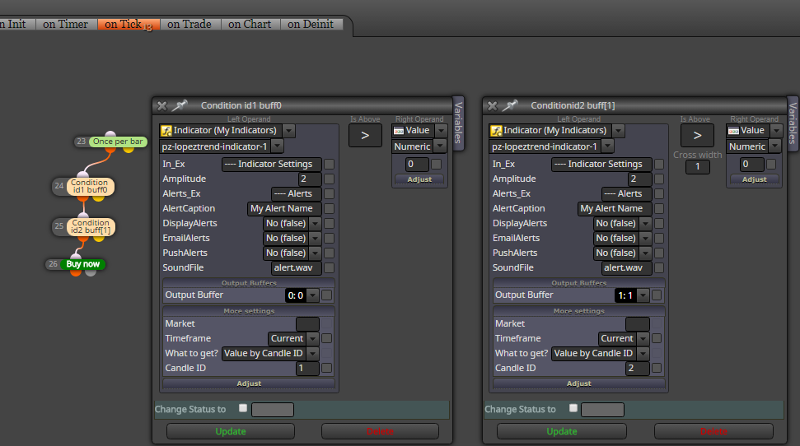Viewport: 800px width, 446px height.
Task: Open DisplayAlerts dropdown in Condition id1
Action: (316, 223)
